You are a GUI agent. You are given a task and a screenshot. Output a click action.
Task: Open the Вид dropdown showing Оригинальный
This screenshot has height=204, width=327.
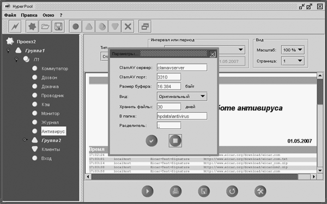pyautogui.click(x=182, y=96)
